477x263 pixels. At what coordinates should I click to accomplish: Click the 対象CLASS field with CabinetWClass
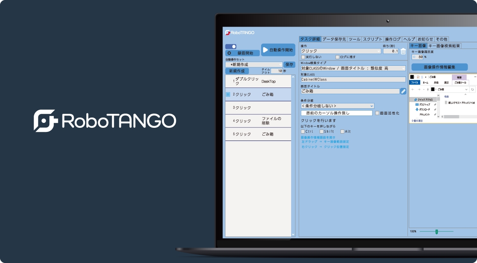[x=353, y=79]
